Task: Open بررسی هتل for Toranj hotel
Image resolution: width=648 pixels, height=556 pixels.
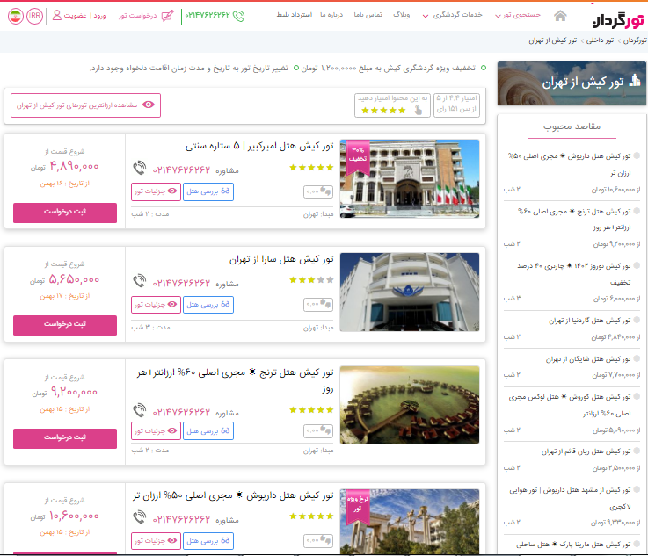Action: pyautogui.click(x=208, y=431)
